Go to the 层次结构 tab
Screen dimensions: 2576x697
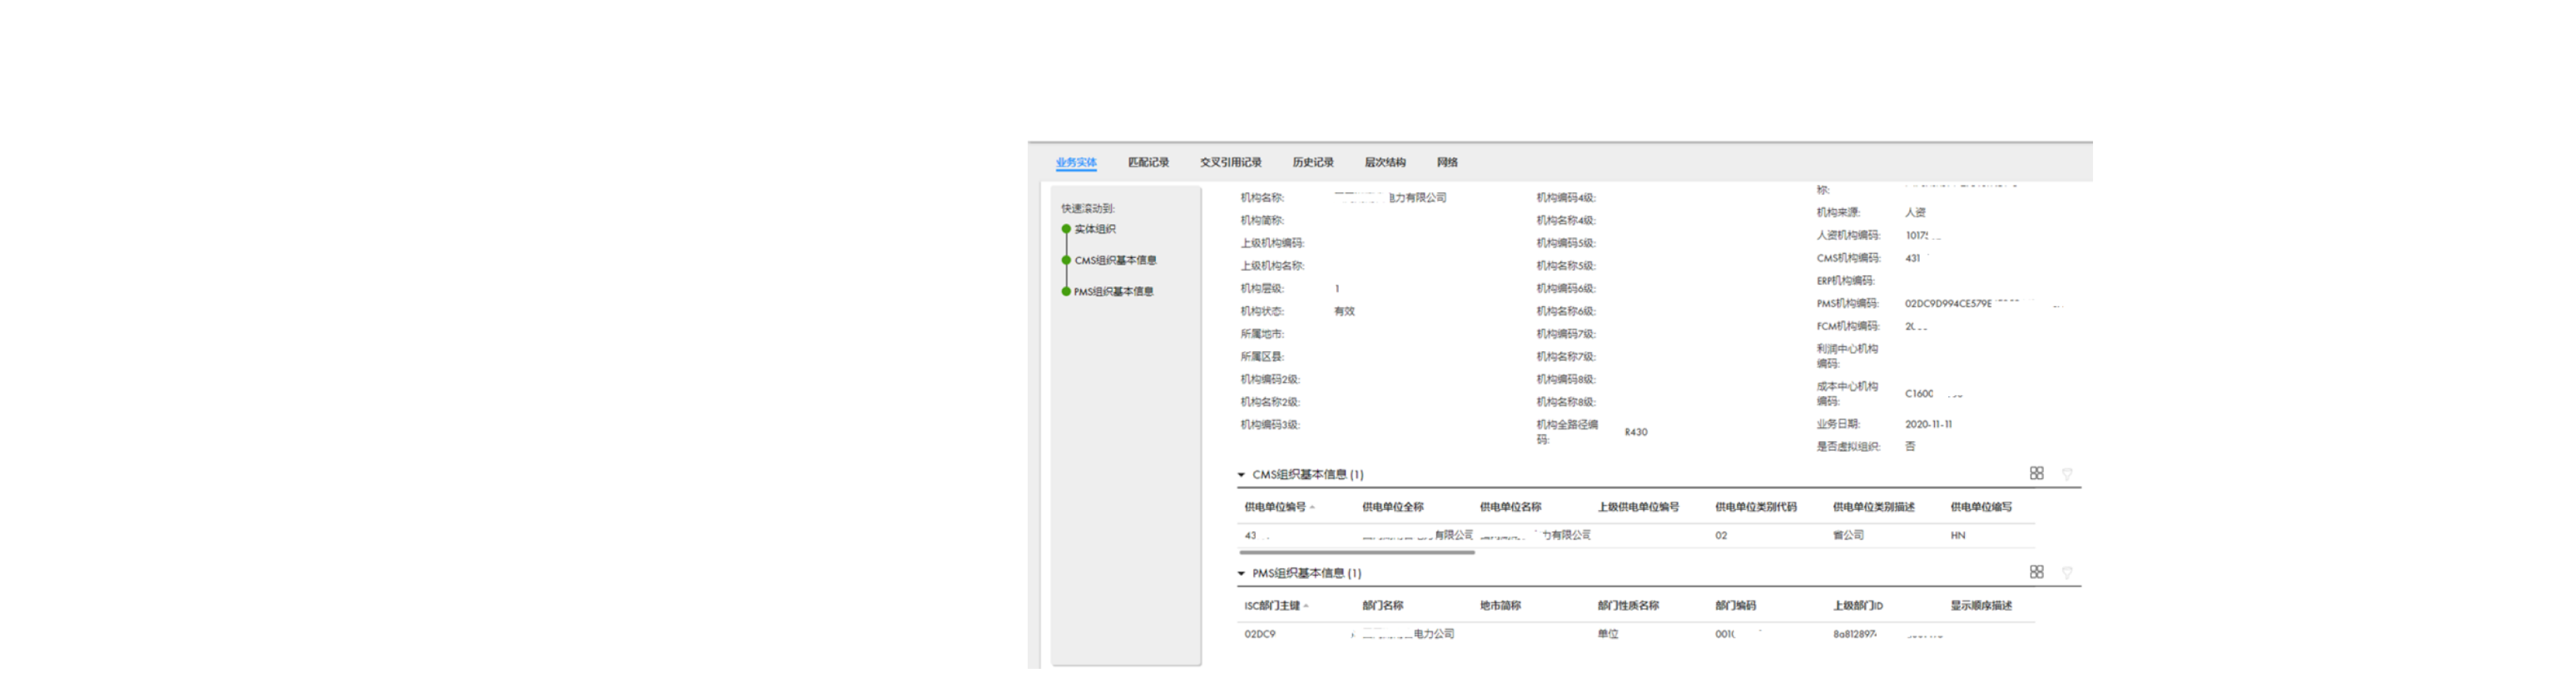coord(1384,163)
